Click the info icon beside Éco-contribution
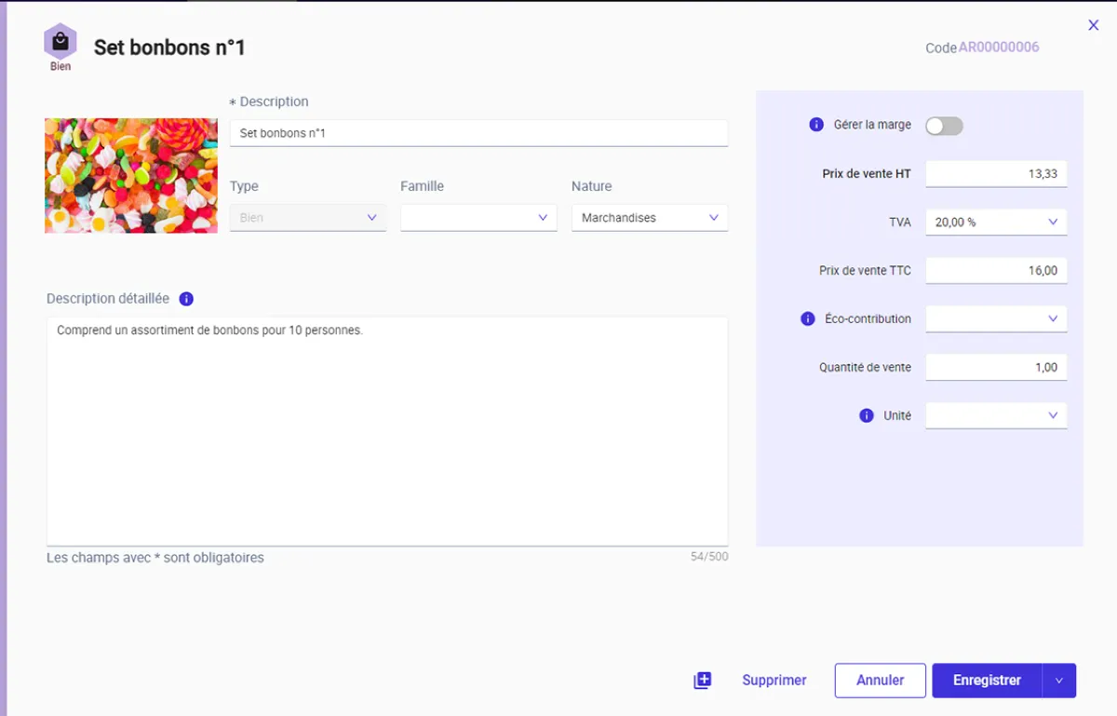 (808, 318)
